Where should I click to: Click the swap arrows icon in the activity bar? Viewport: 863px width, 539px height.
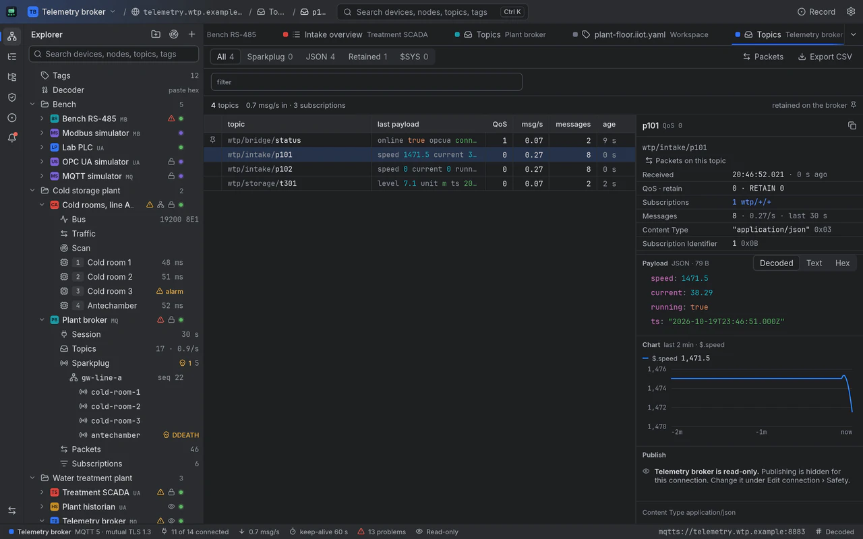11,511
